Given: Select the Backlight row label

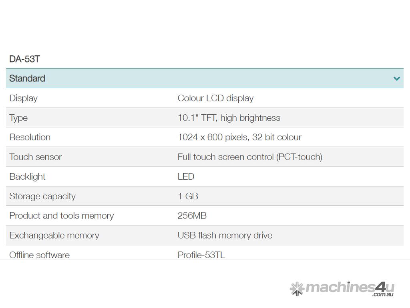Looking at the screenshot, I should [27, 176].
